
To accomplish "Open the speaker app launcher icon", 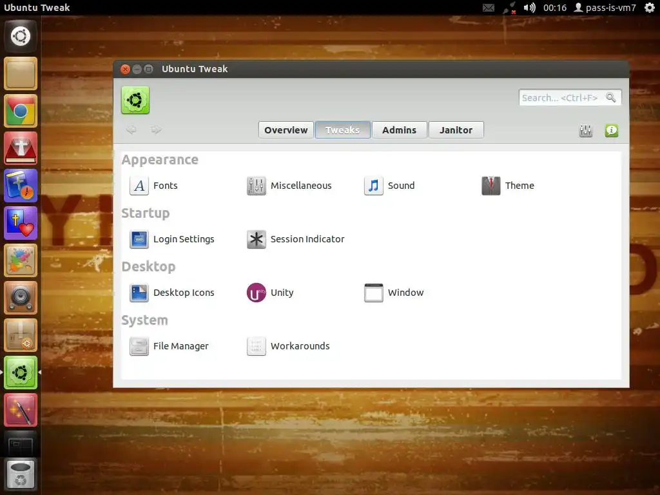I will (x=20, y=298).
